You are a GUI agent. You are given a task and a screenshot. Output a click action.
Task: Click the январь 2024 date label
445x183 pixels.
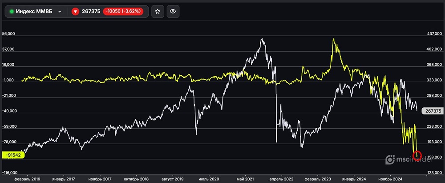[354, 179]
